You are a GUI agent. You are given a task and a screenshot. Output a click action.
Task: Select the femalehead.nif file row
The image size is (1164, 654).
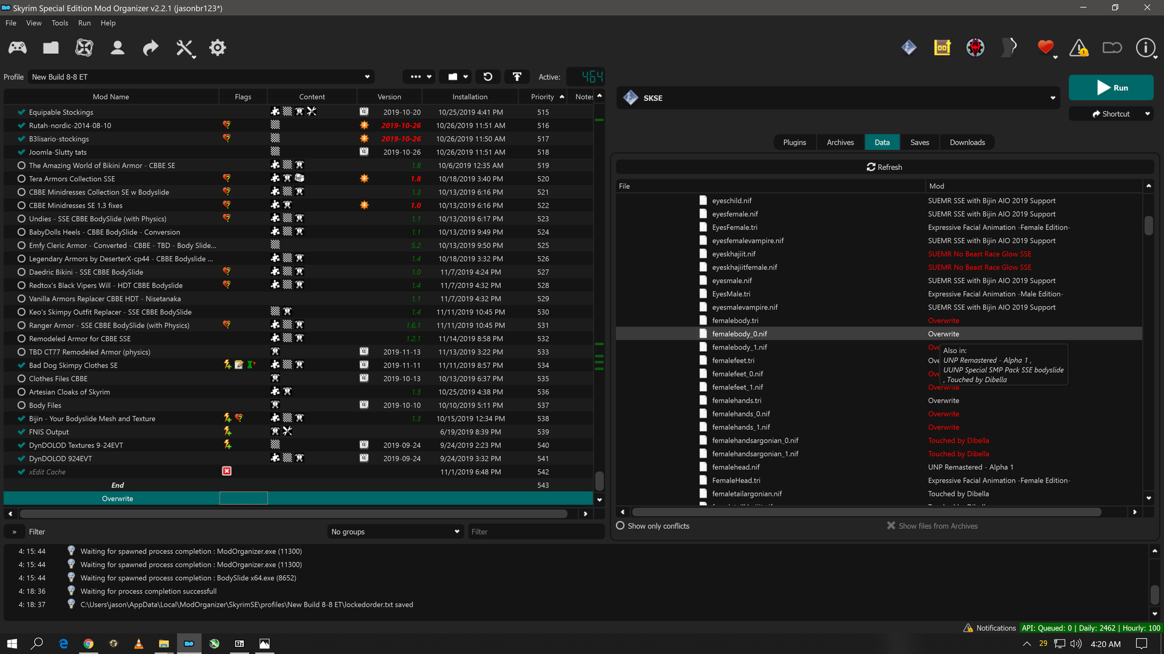(x=879, y=467)
